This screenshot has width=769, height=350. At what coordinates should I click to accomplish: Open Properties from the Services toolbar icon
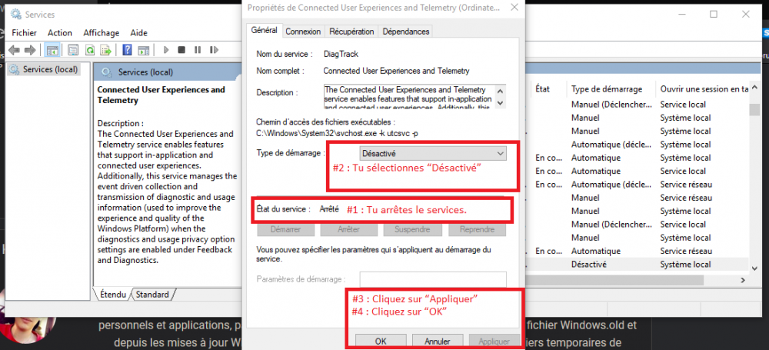click(x=73, y=49)
